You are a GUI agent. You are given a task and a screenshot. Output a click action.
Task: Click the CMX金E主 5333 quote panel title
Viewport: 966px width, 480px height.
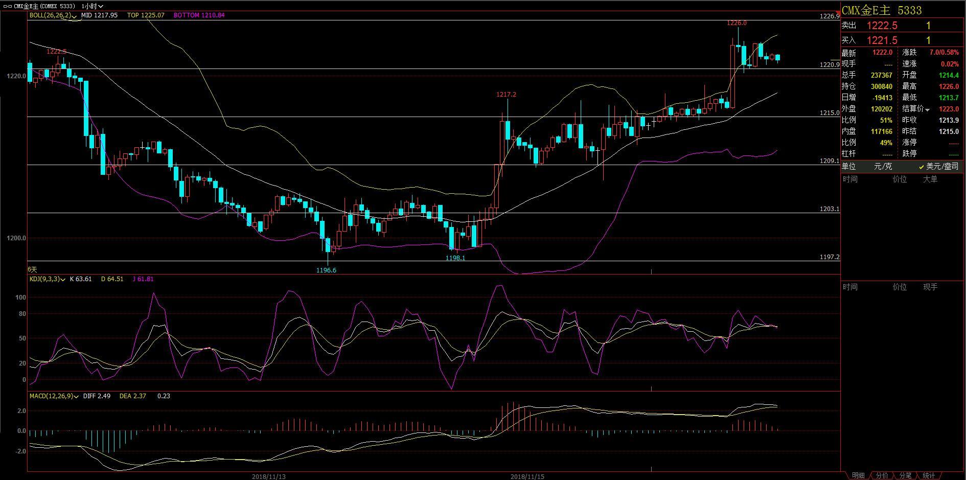click(x=882, y=10)
